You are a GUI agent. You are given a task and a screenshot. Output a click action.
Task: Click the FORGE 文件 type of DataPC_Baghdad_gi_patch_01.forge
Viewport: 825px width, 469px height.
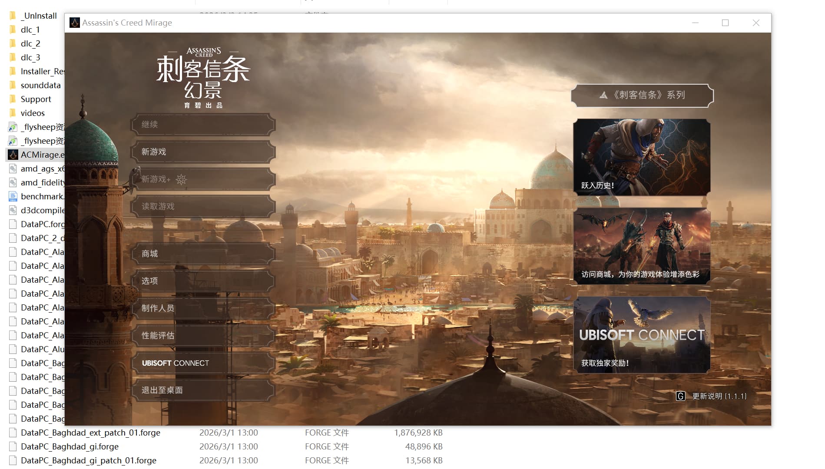(x=327, y=460)
